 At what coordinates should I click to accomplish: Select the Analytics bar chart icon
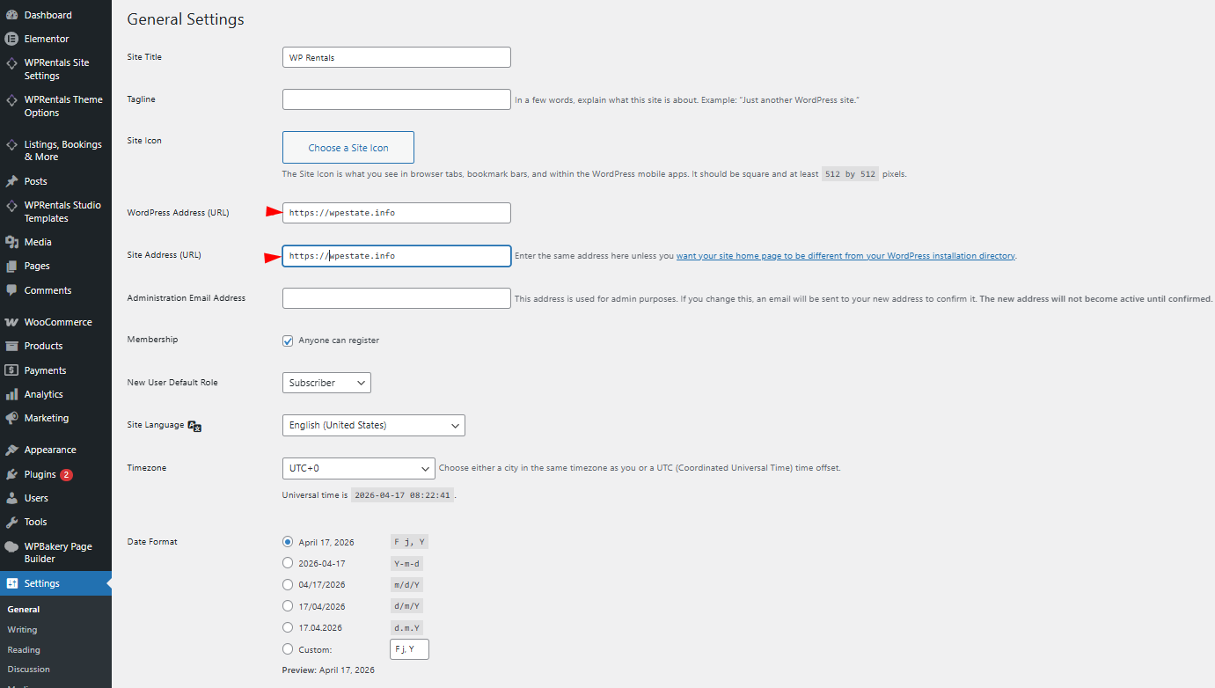click(11, 394)
